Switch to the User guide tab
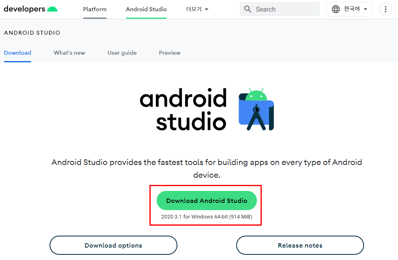 pyautogui.click(x=122, y=53)
